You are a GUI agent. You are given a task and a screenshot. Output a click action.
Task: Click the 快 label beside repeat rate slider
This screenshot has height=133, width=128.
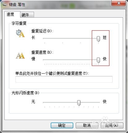[105, 59]
